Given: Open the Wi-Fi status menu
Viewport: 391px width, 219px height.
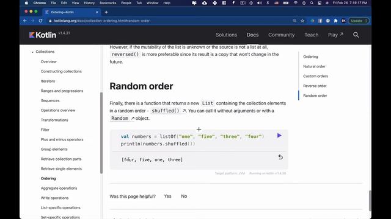Looking at the screenshot, I should point(296,3).
